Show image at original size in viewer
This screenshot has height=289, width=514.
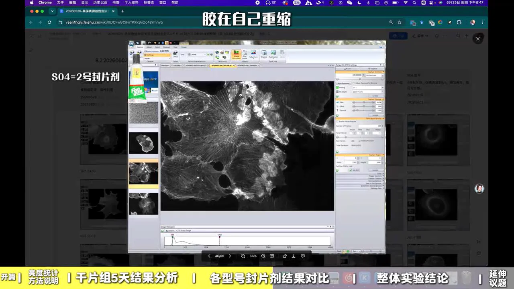[x=272, y=256]
